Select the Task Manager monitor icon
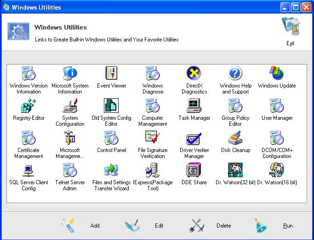The width and height of the screenshot is (314, 240). click(x=194, y=105)
